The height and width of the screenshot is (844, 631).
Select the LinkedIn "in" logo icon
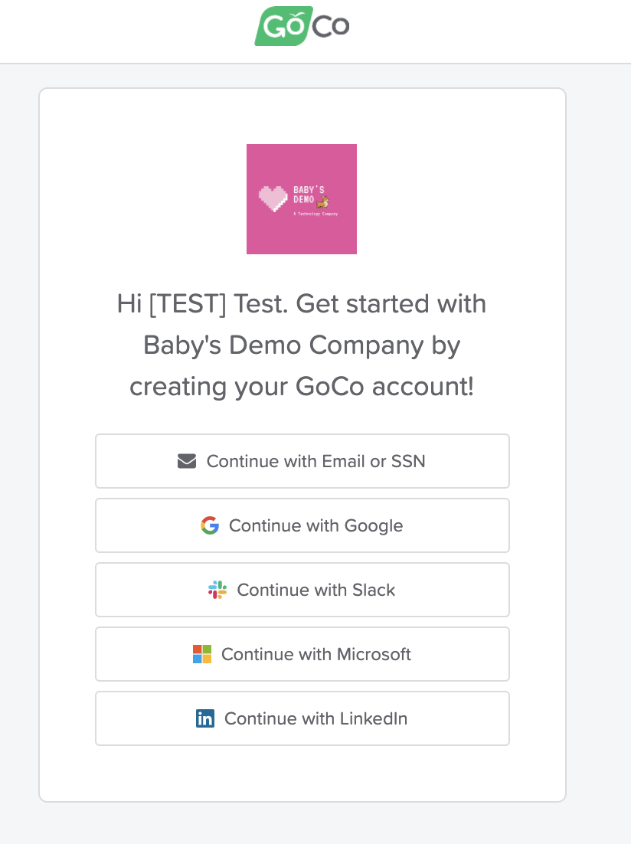(x=207, y=718)
